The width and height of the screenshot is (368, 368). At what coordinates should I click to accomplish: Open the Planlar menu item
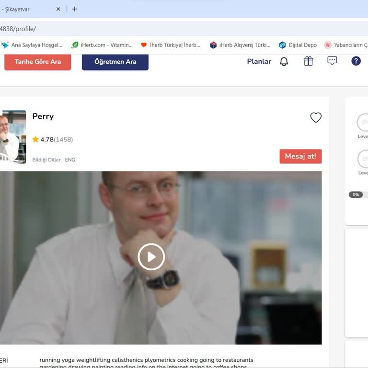coord(259,61)
